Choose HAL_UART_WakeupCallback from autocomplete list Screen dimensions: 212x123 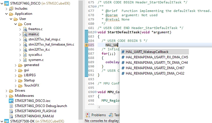pos(155,52)
